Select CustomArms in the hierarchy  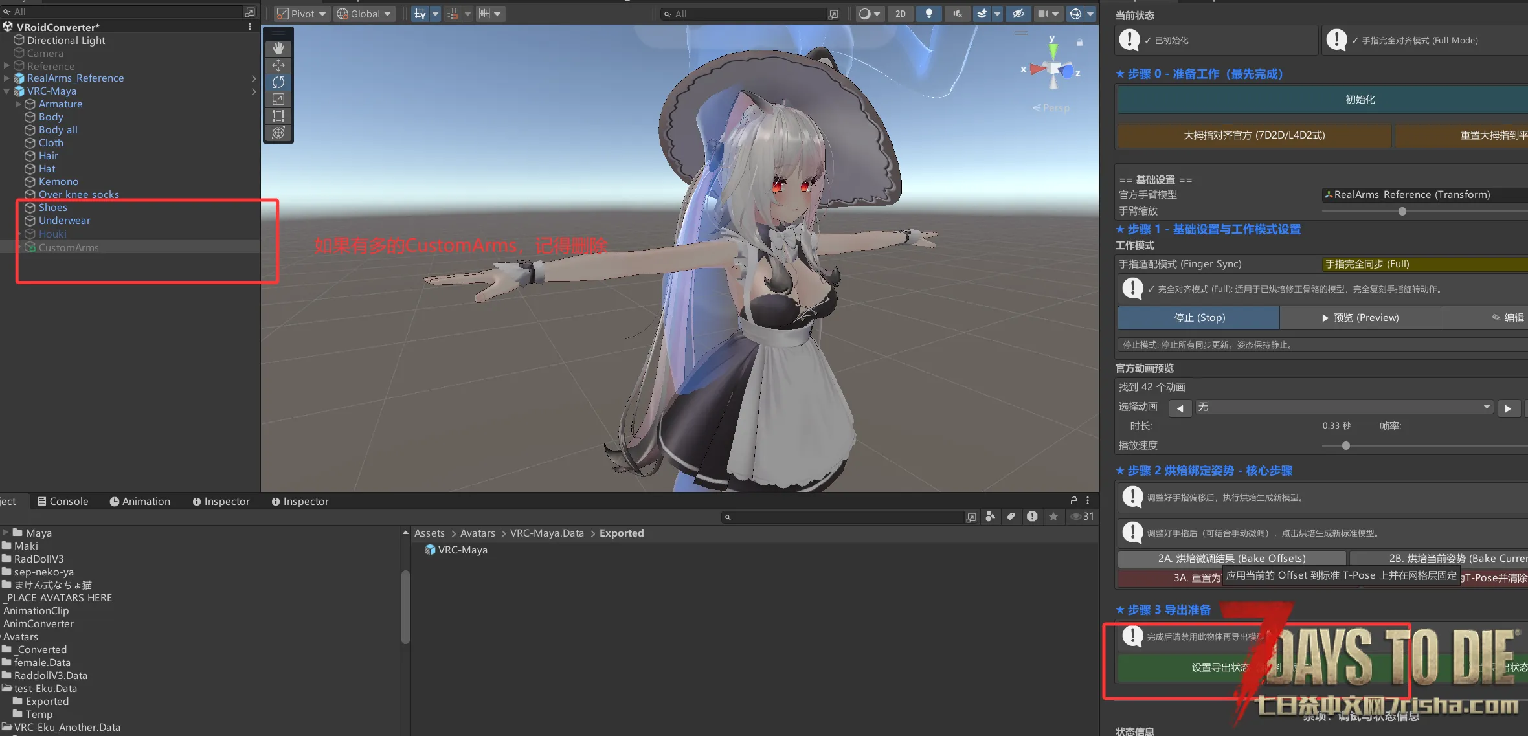click(x=69, y=247)
